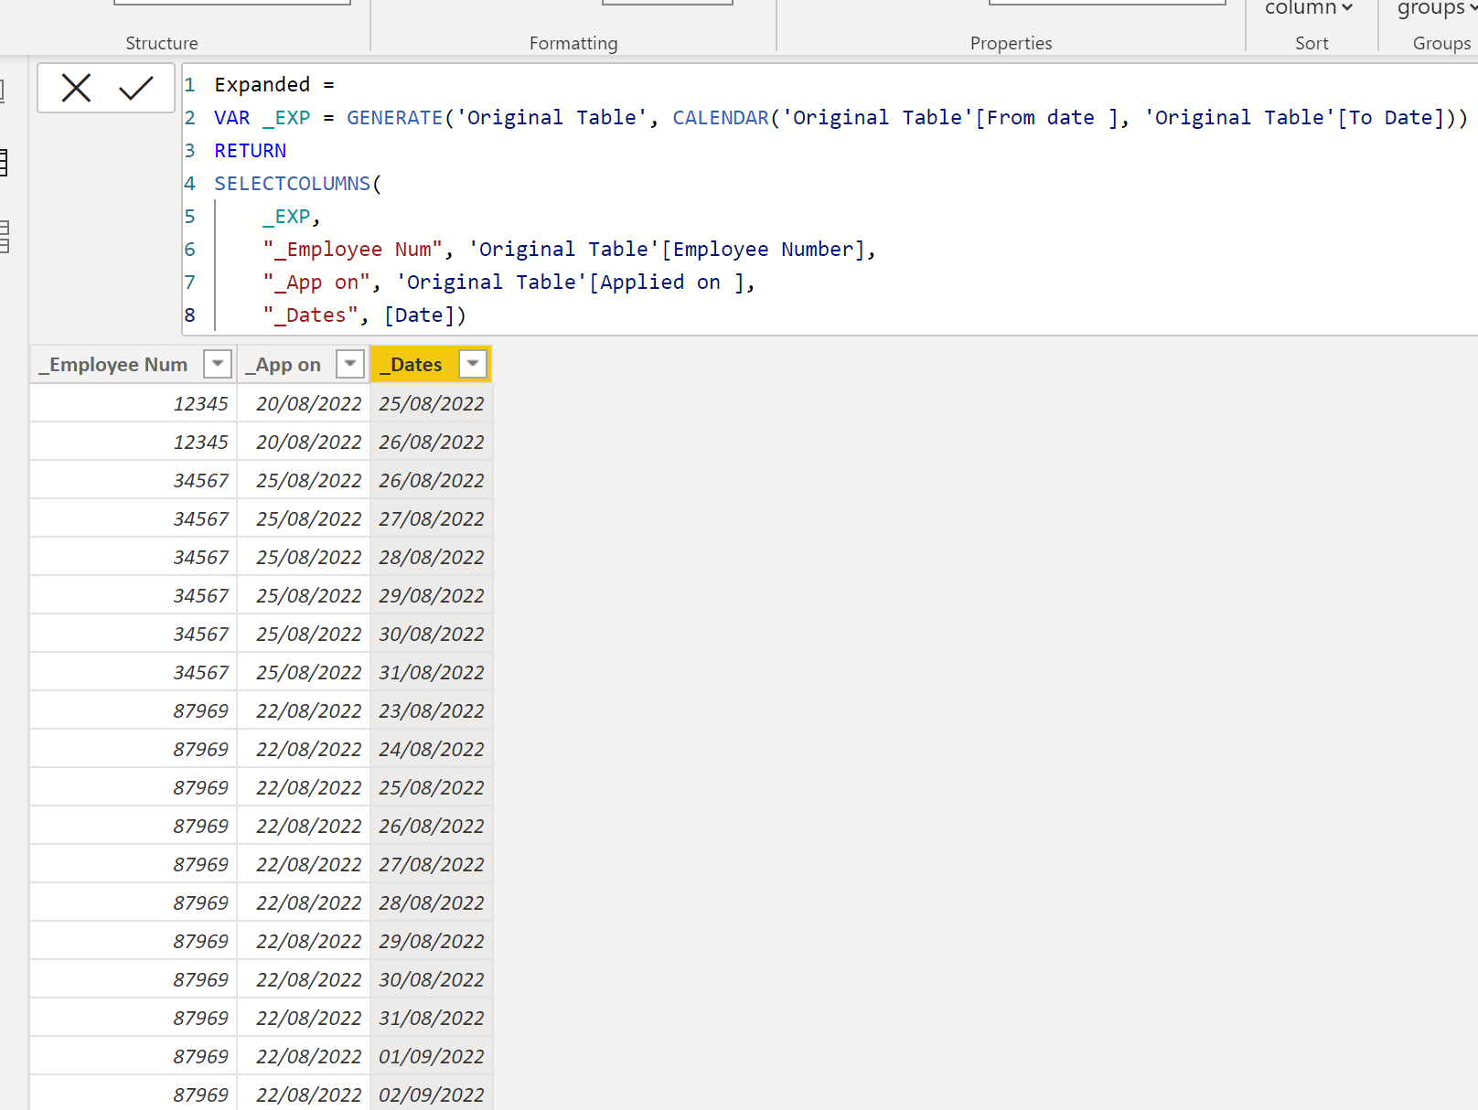Select the _Dates column header
The image size is (1478, 1110).
[x=431, y=364]
